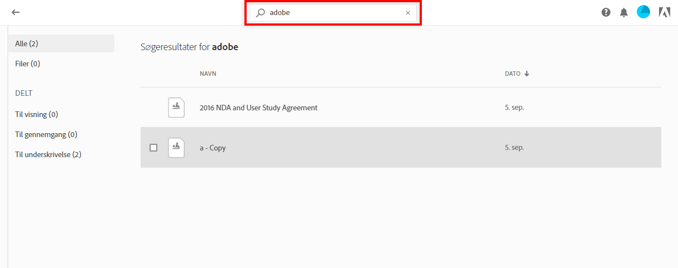Open the a - Copy document
This screenshot has width=678, height=268.
click(x=213, y=148)
